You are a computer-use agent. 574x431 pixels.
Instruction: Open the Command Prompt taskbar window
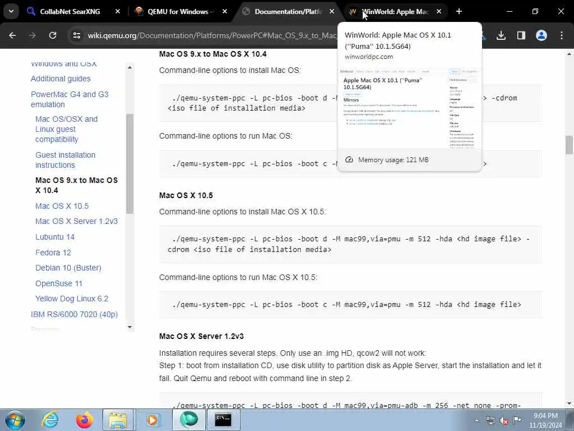pos(223,420)
